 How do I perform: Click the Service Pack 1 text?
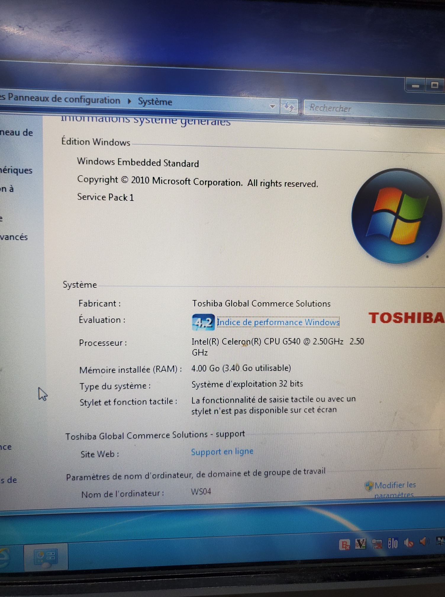click(x=105, y=197)
